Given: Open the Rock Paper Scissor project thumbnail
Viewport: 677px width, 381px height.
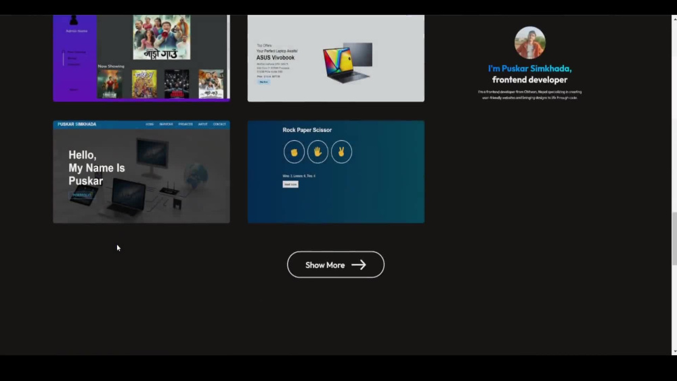Looking at the screenshot, I should [x=336, y=172].
